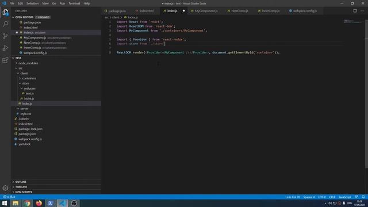Click the Ln 6, Col status indicator
Screen dimensions: 368x207
coord(293,197)
